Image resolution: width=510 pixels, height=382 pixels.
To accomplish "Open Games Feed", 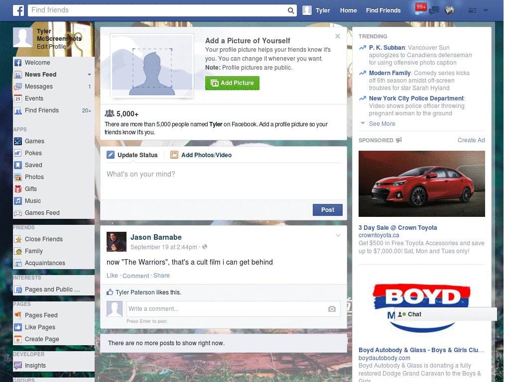I will [54, 213].
